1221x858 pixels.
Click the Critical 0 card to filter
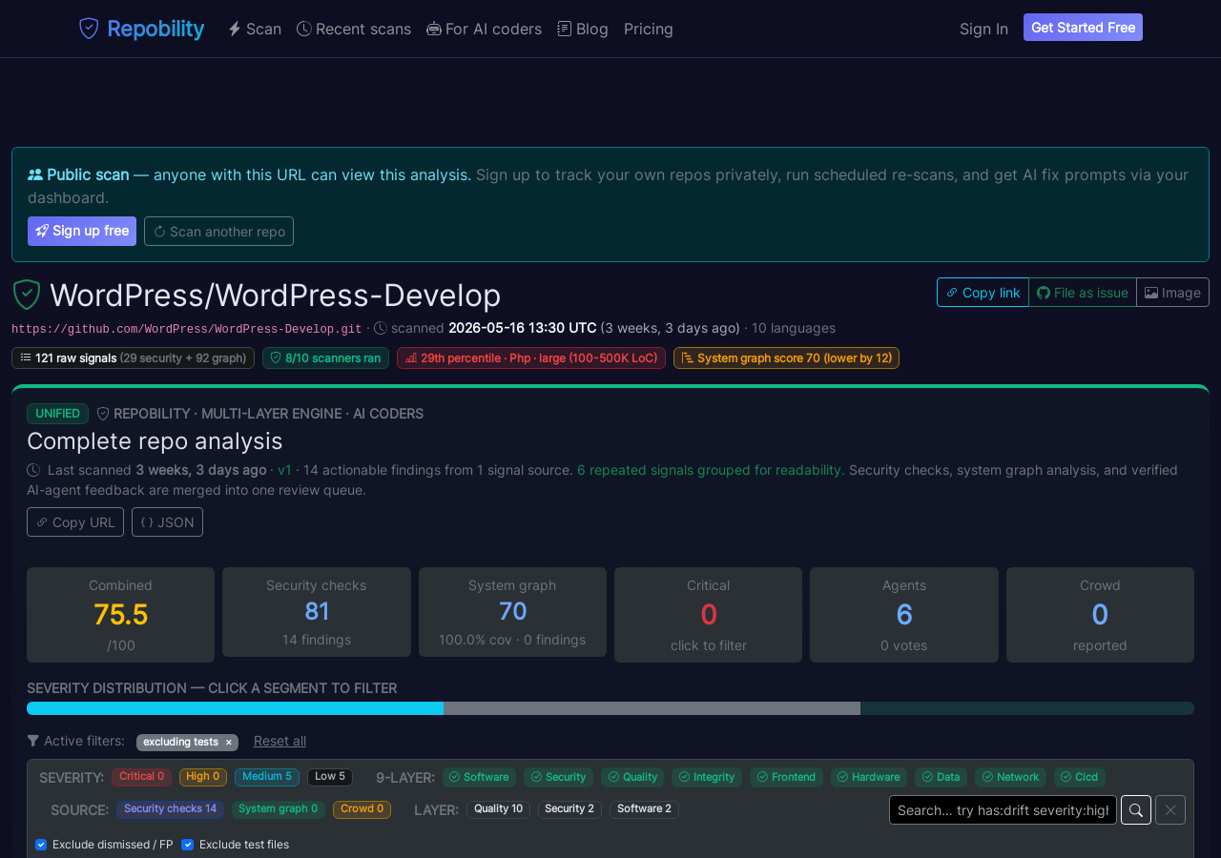[x=708, y=615]
